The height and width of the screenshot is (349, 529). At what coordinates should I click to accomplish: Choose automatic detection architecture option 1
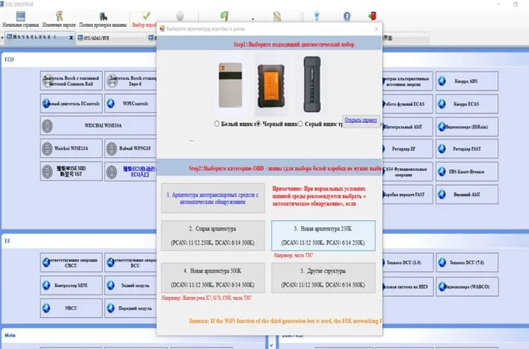[212, 197]
